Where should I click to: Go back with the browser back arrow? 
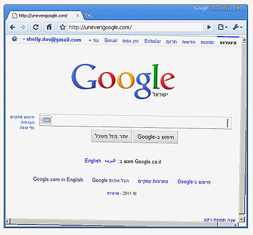[x=13, y=27]
